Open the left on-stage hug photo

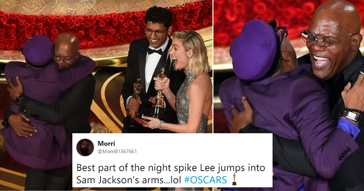point(106,66)
